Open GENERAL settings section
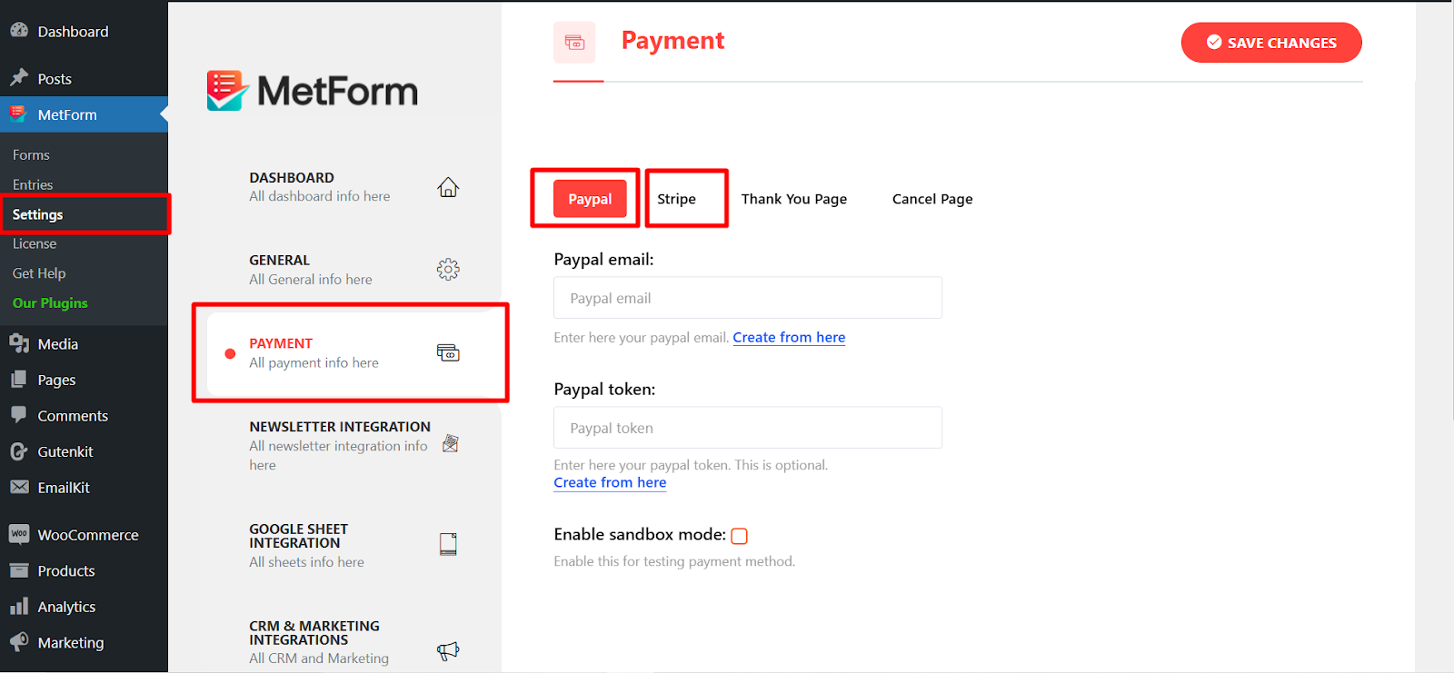Image resolution: width=1454 pixels, height=673 pixels. (354, 270)
